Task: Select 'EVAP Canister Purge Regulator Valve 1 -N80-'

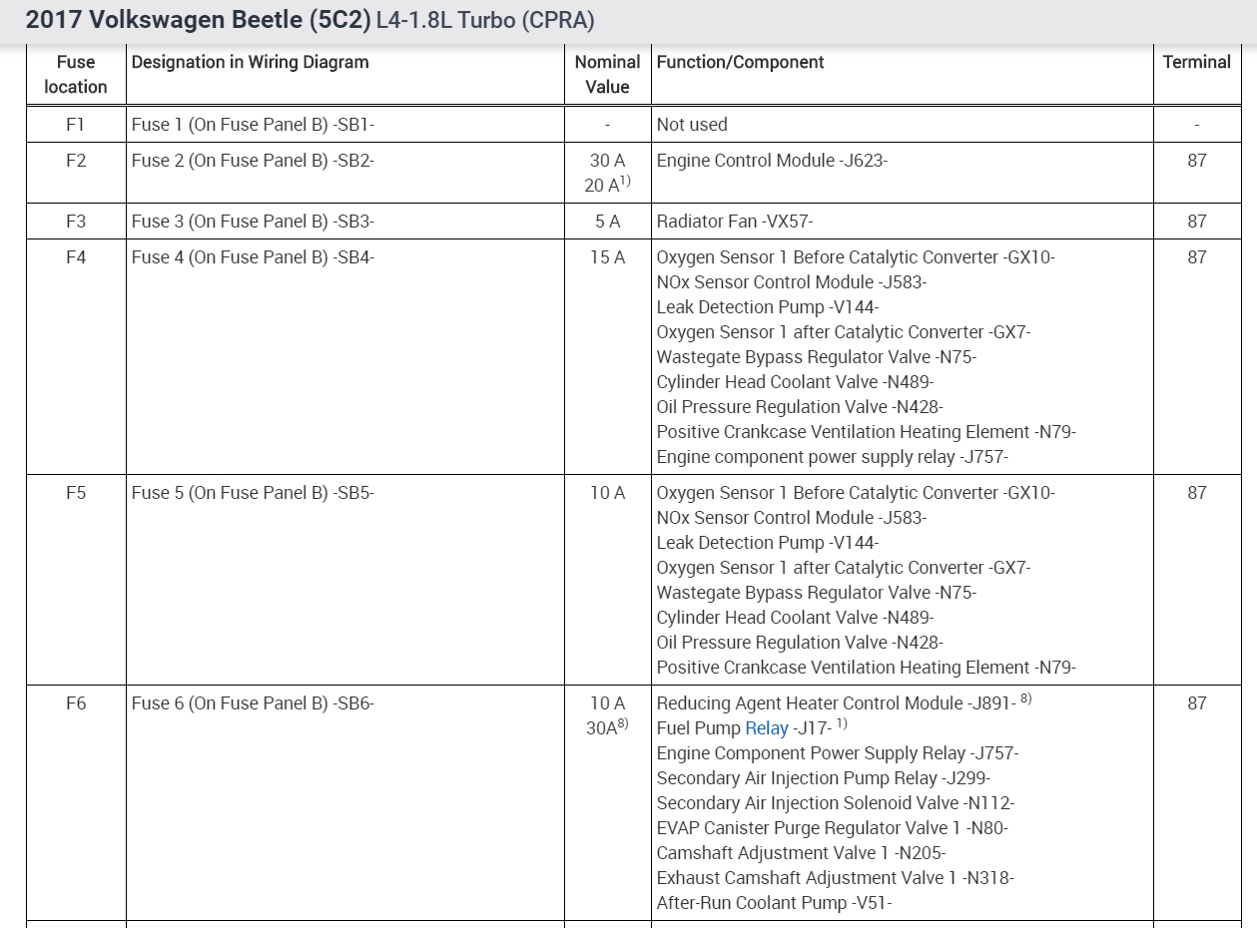Action: tap(833, 828)
